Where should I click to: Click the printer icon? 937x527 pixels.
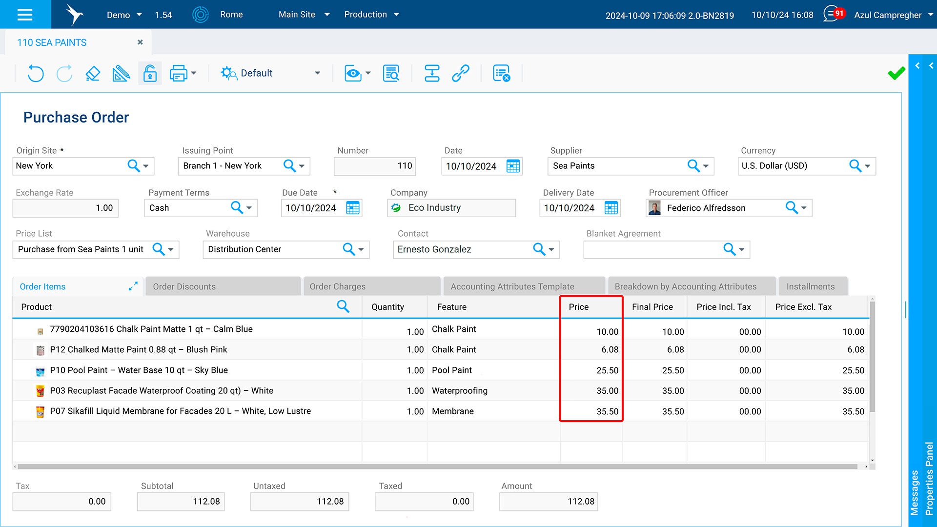tap(178, 73)
